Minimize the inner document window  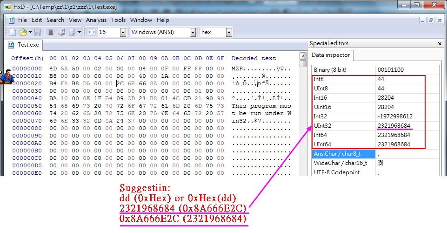[423, 20]
